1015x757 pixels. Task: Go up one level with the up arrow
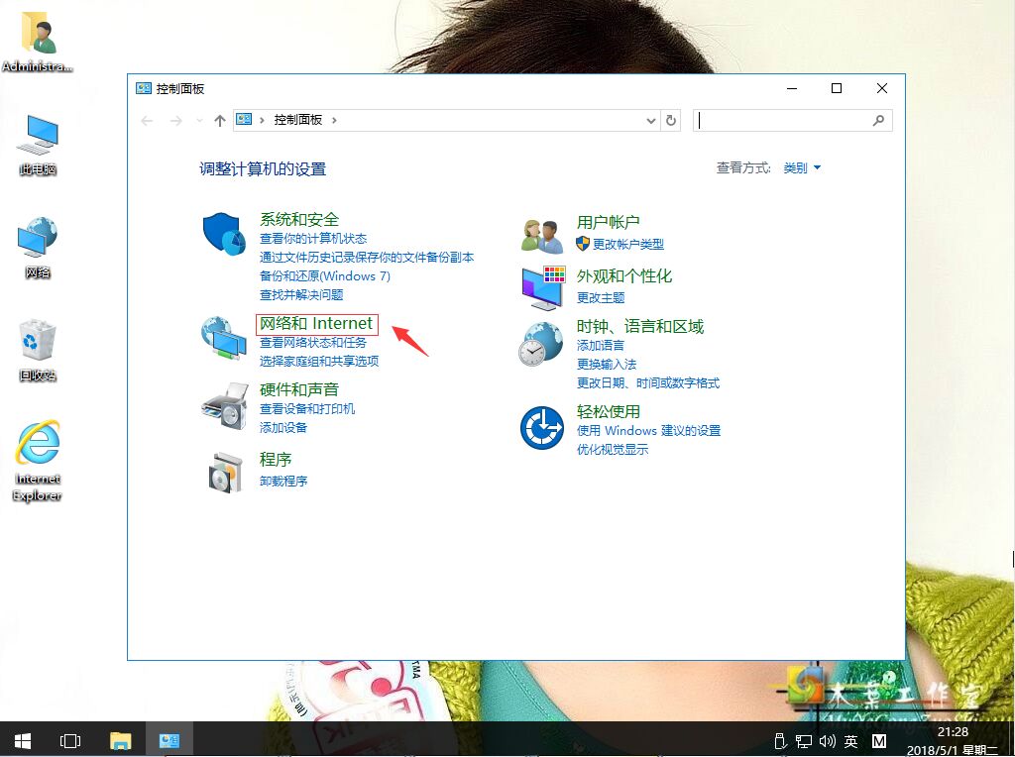tap(220, 120)
